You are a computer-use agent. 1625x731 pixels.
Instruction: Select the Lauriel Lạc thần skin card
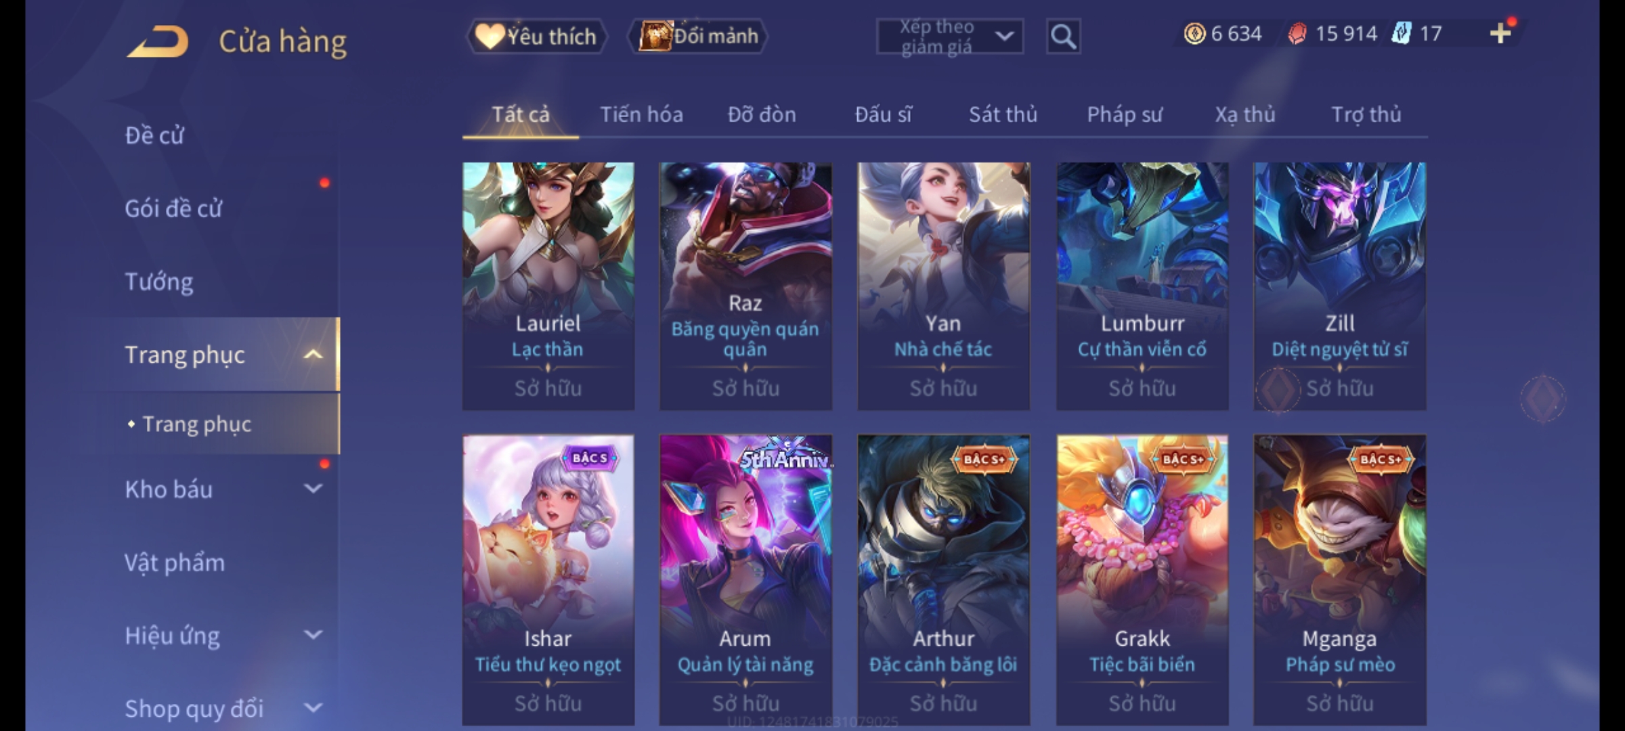pyautogui.click(x=548, y=286)
